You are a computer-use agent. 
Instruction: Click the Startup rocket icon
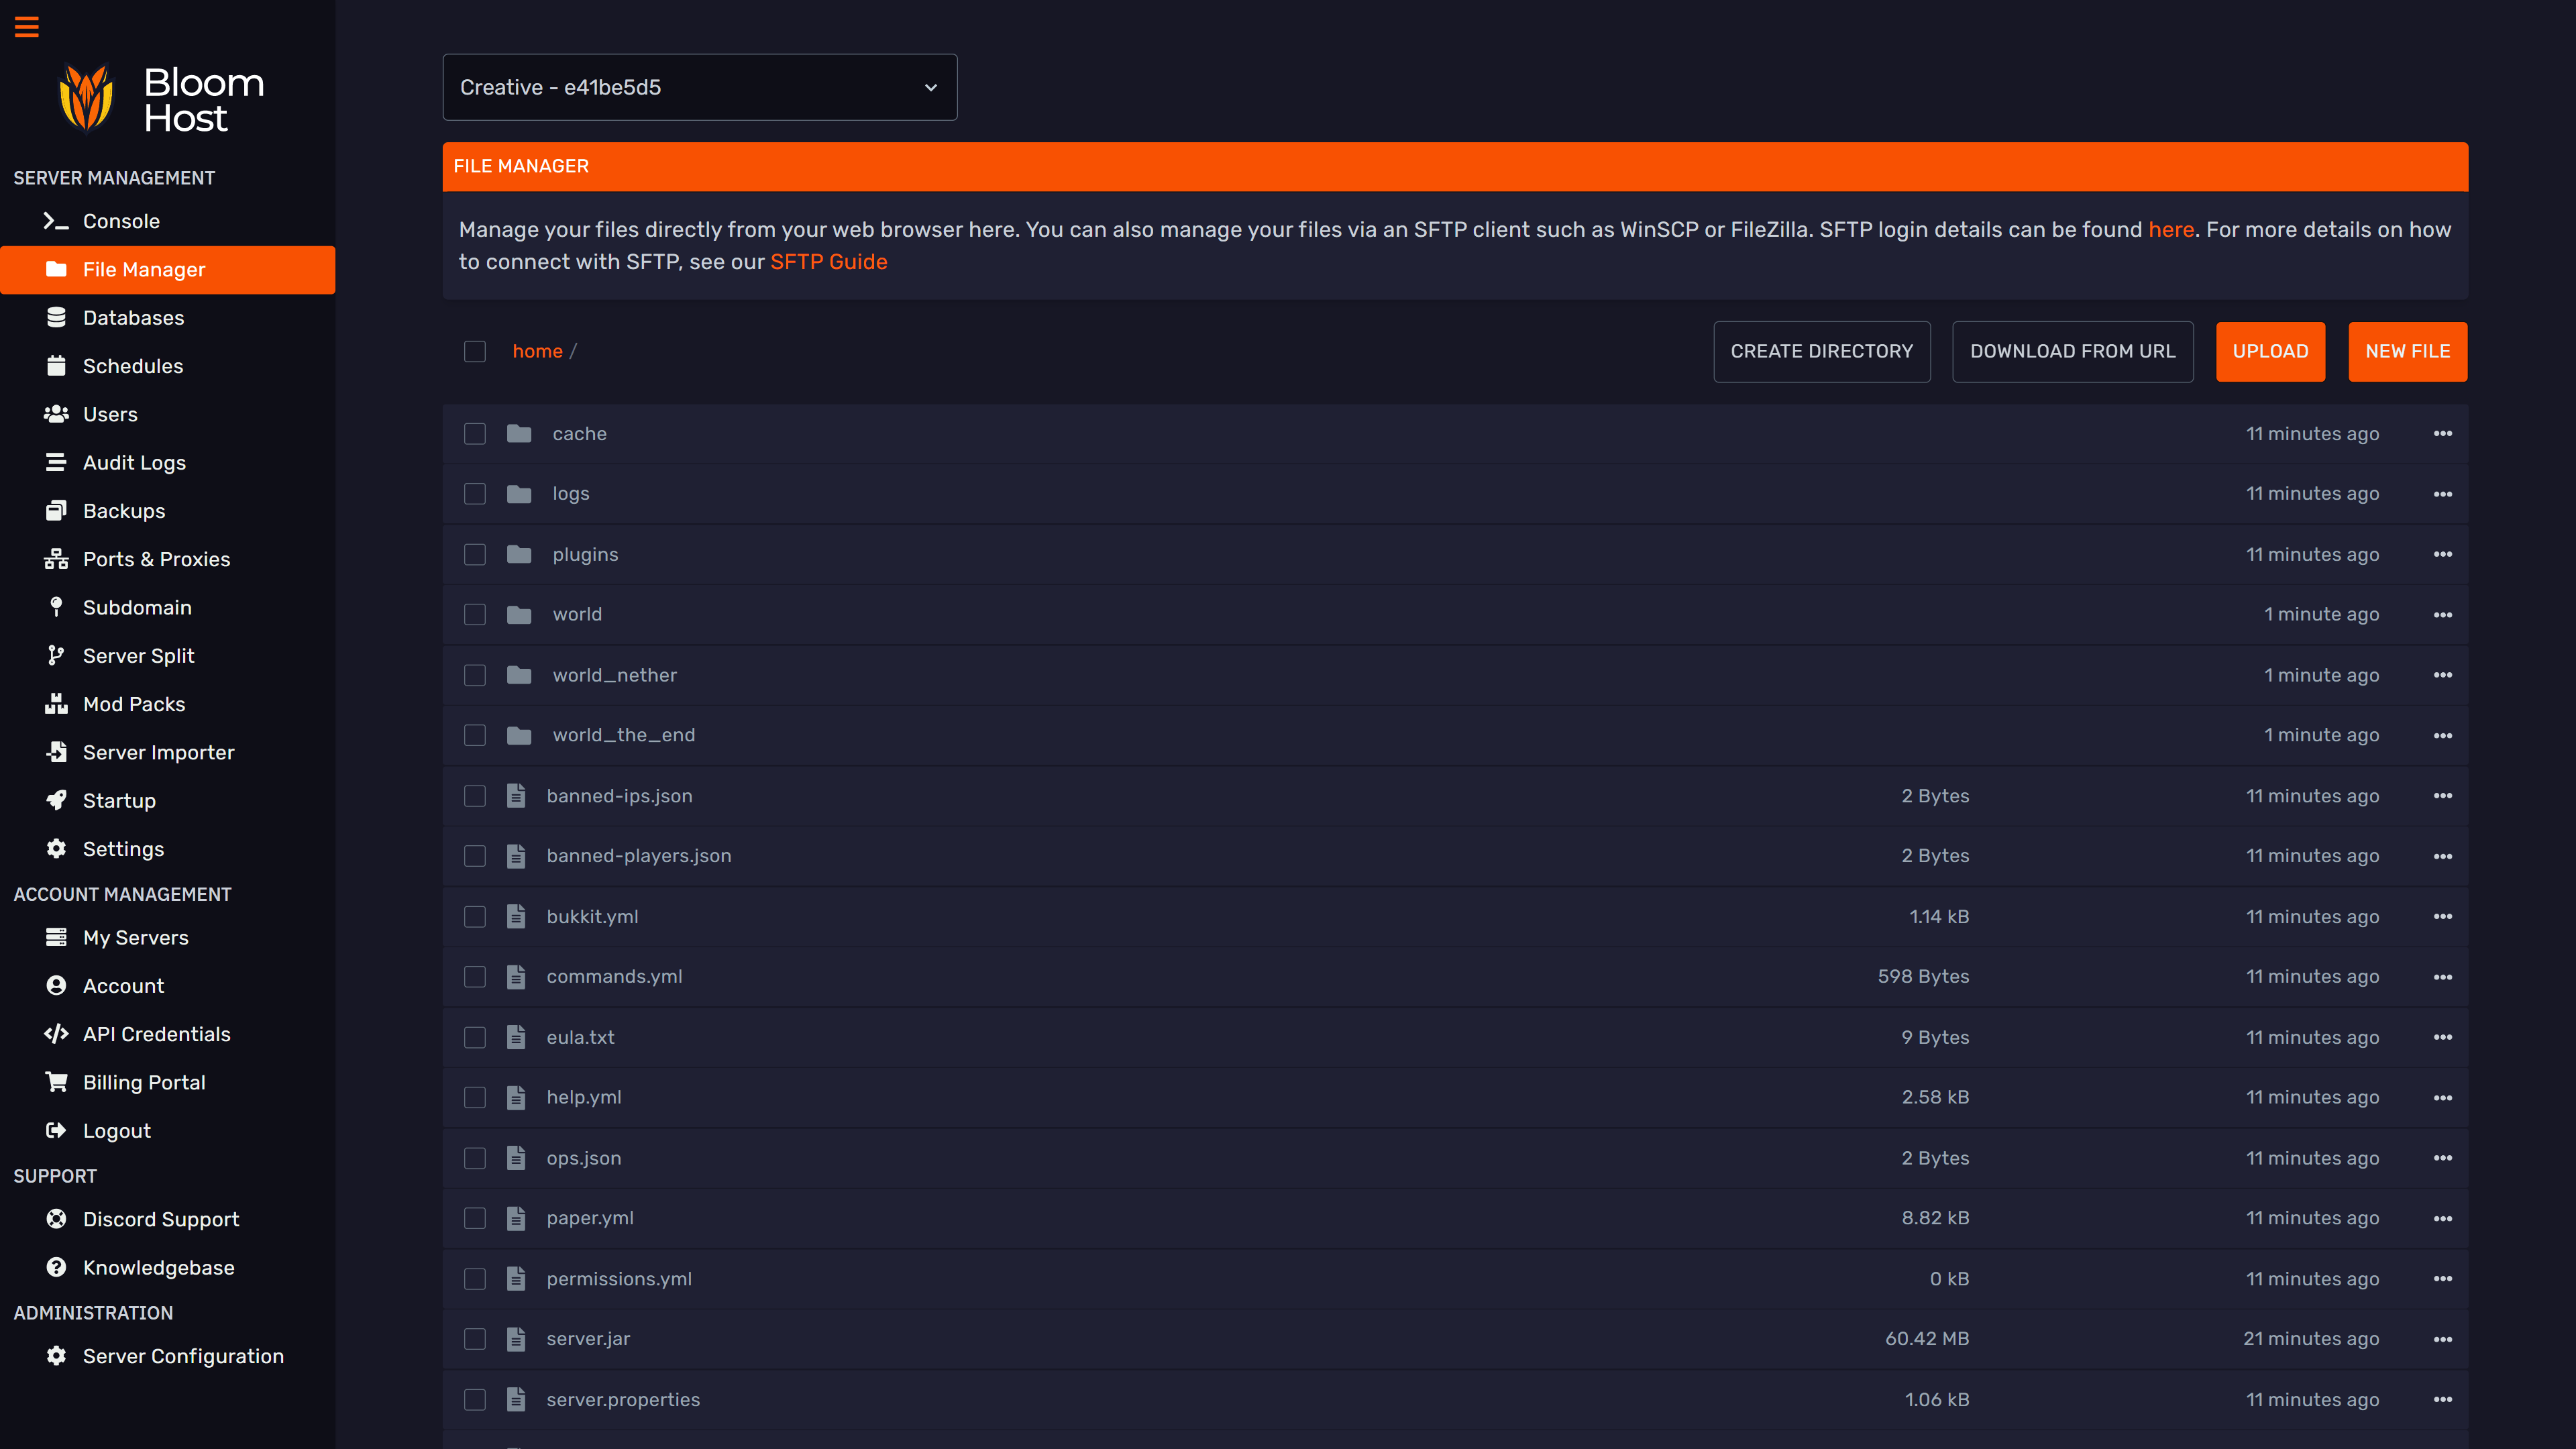[x=56, y=801]
